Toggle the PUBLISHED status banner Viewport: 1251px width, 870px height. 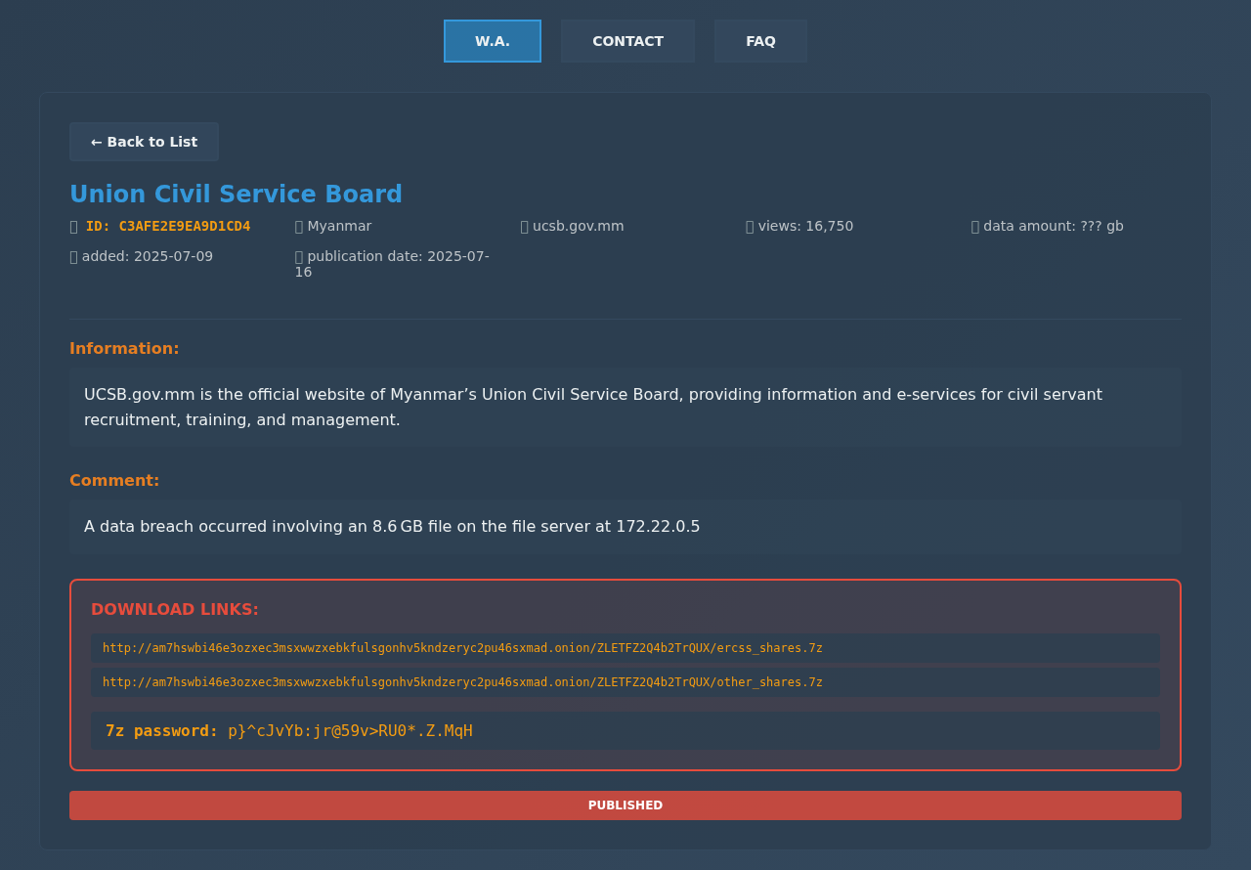625,805
